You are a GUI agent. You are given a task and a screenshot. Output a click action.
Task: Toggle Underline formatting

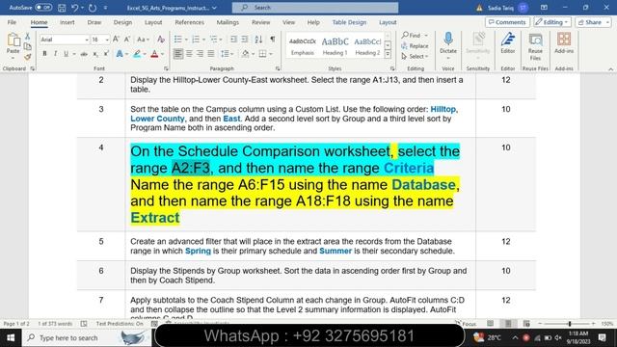click(x=66, y=54)
